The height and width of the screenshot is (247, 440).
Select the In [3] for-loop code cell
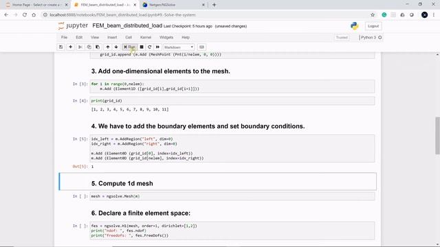[x=232, y=86]
